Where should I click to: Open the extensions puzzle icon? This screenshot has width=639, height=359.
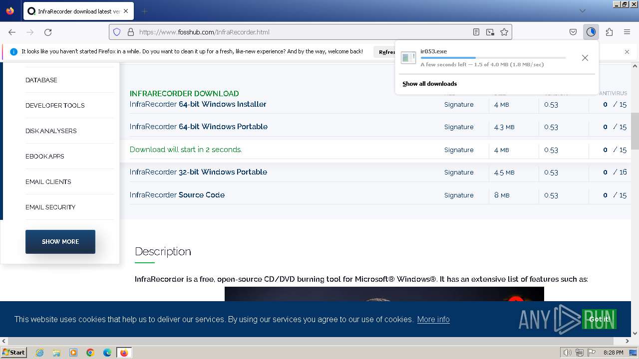click(x=609, y=32)
